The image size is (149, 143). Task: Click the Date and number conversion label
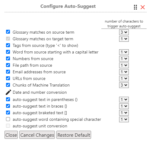point(40,92)
